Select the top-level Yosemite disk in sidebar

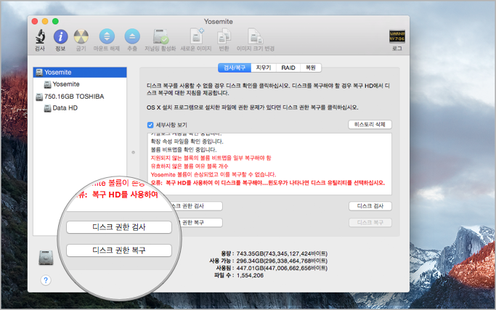tap(80, 72)
